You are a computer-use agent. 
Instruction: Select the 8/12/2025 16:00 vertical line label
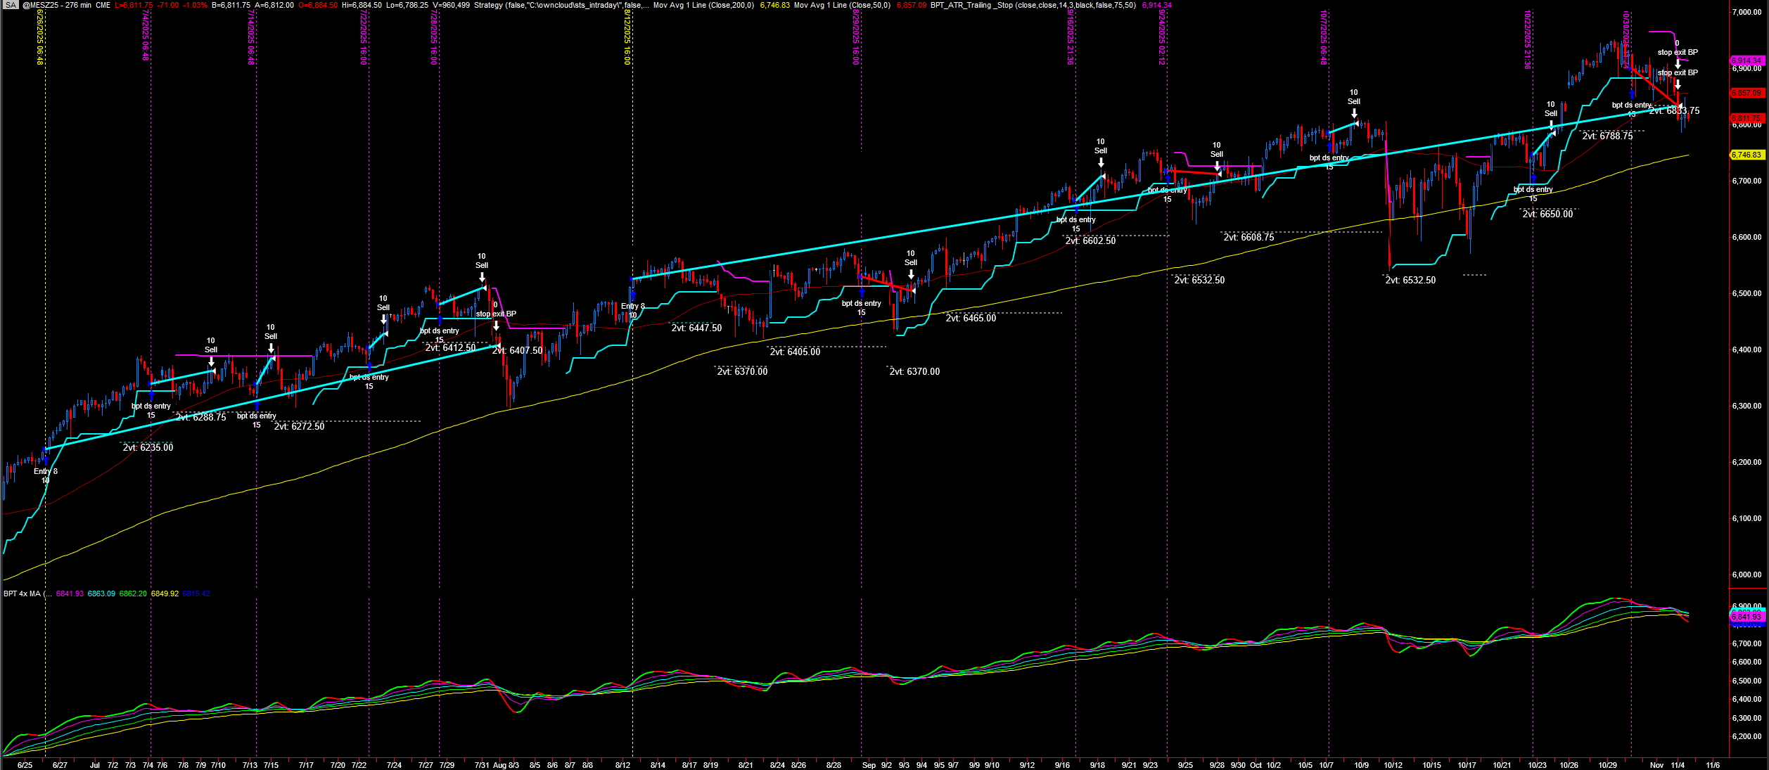point(627,37)
